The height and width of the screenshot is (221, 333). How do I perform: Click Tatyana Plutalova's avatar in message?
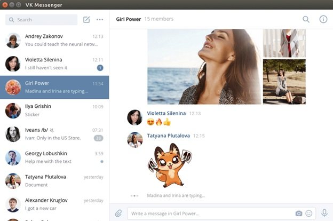[135, 140]
